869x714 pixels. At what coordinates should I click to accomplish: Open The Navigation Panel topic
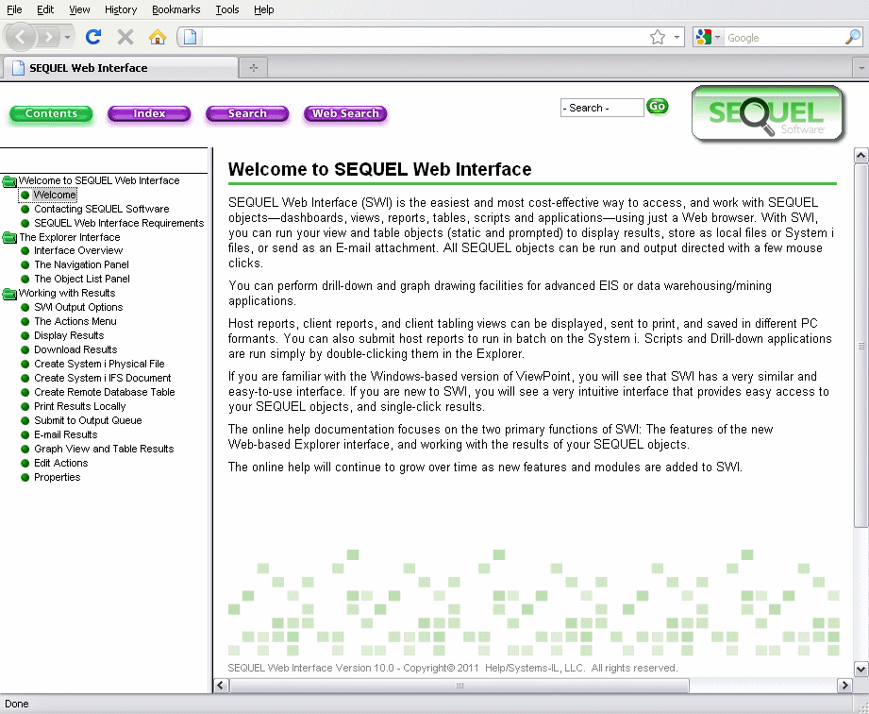81,264
